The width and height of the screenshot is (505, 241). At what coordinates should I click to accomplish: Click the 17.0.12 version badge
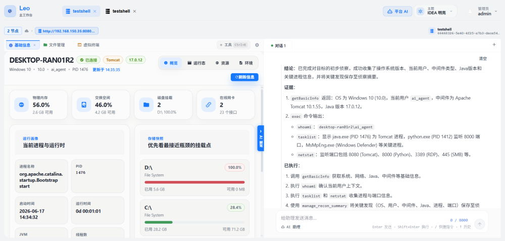click(x=135, y=60)
